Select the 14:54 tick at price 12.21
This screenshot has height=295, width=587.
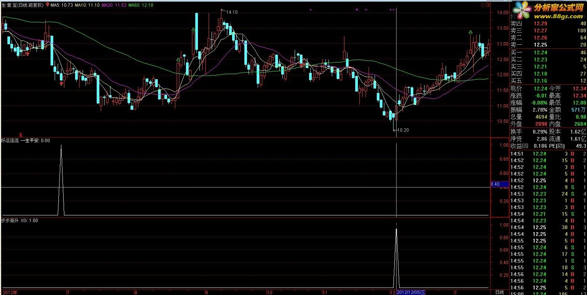pyautogui.click(x=548, y=214)
